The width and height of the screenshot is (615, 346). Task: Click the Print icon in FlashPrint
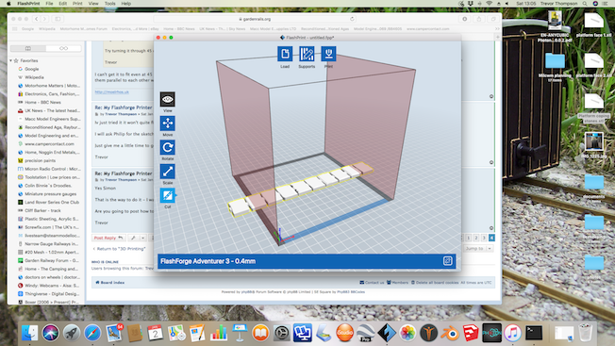coord(328,54)
